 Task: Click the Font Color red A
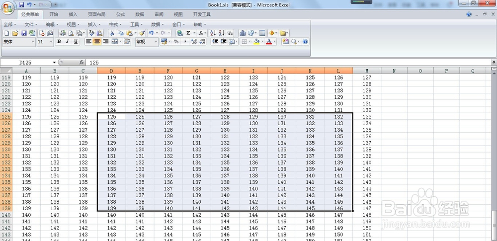click(269, 42)
